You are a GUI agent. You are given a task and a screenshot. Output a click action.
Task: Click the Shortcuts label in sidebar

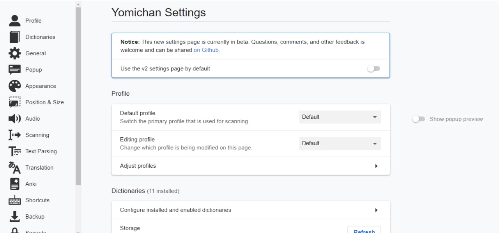point(37,200)
